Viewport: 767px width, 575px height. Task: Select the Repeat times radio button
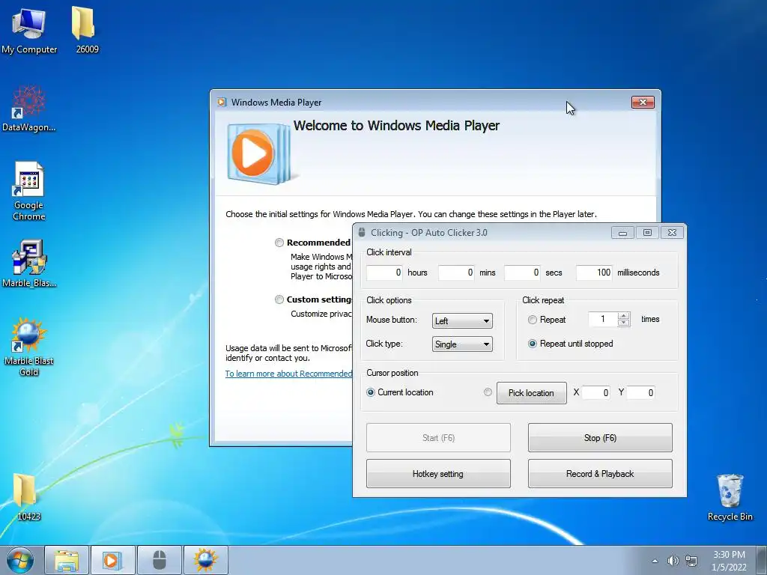533,320
